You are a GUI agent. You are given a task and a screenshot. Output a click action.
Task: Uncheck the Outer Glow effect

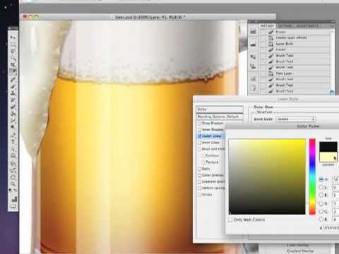click(200, 136)
